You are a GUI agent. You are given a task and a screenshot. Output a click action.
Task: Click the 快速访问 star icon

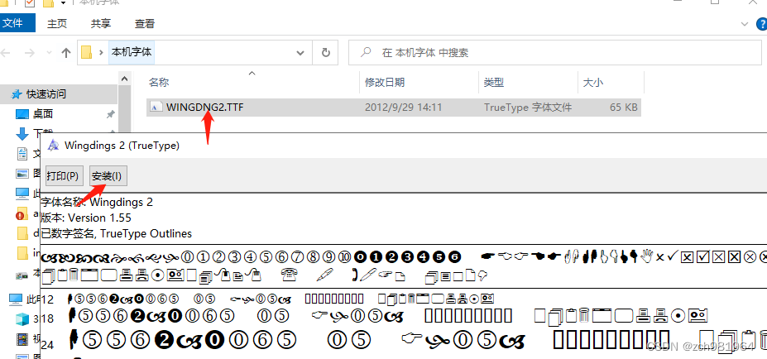(x=17, y=94)
